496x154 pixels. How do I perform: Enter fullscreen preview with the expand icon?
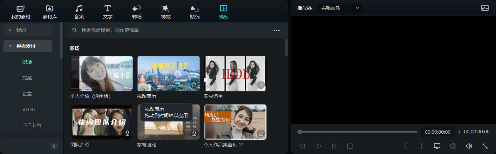click(485, 146)
